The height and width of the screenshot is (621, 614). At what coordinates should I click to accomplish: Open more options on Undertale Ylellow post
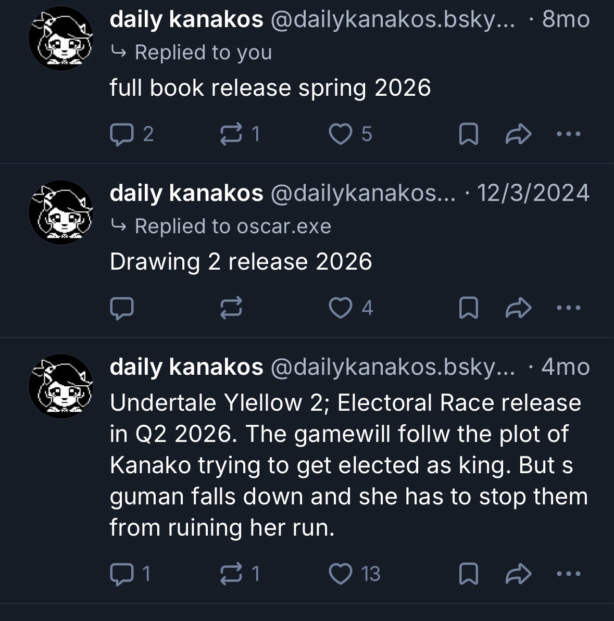coord(568,574)
